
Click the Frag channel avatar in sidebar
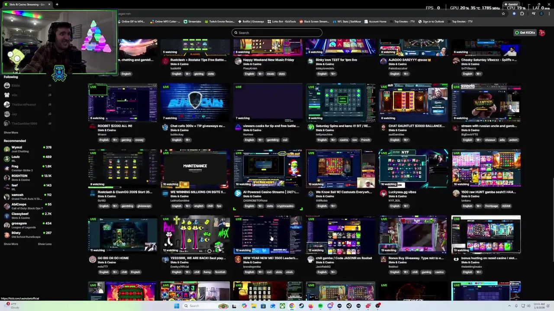(x=7, y=168)
